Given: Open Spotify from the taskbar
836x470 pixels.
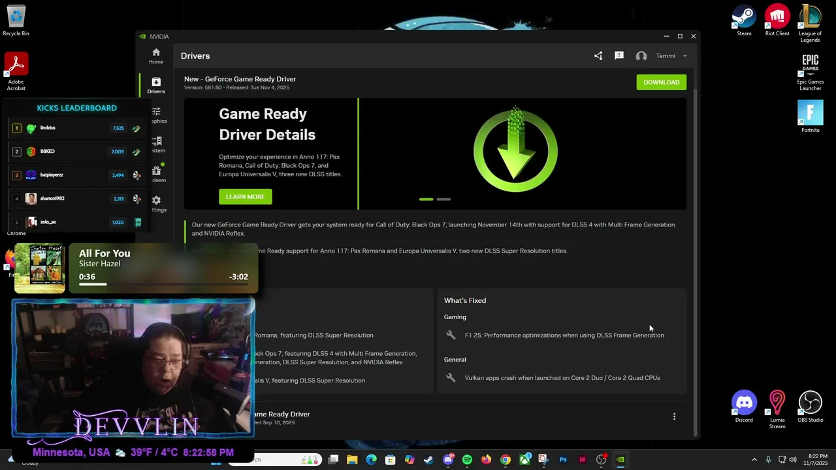Looking at the screenshot, I should pos(467,460).
